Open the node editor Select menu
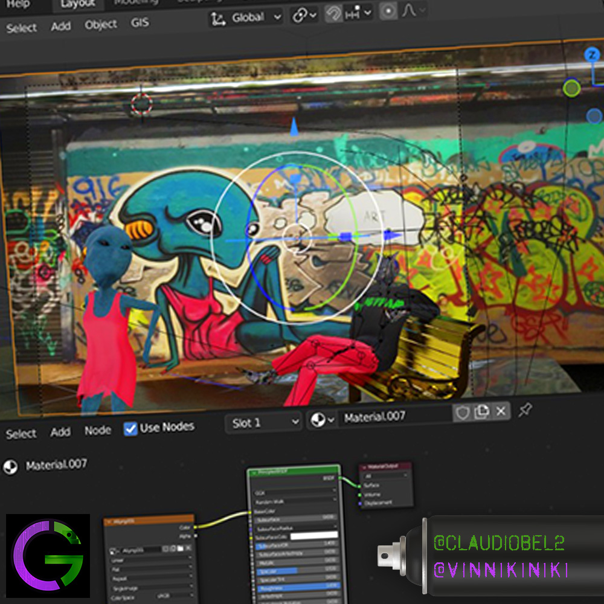This screenshot has width=604, height=604. click(x=21, y=434)
